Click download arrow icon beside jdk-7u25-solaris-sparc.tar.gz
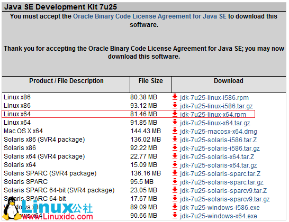 (x=175, y=182)
